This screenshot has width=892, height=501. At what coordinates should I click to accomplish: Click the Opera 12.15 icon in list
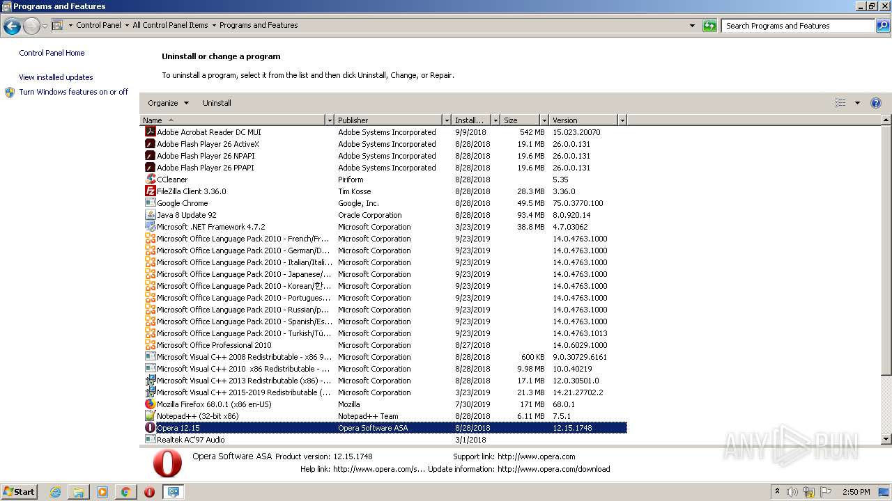click(x=150, y=428)
